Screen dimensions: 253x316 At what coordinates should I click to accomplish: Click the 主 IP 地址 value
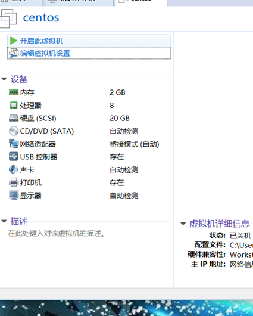click(x=241, y=264)
